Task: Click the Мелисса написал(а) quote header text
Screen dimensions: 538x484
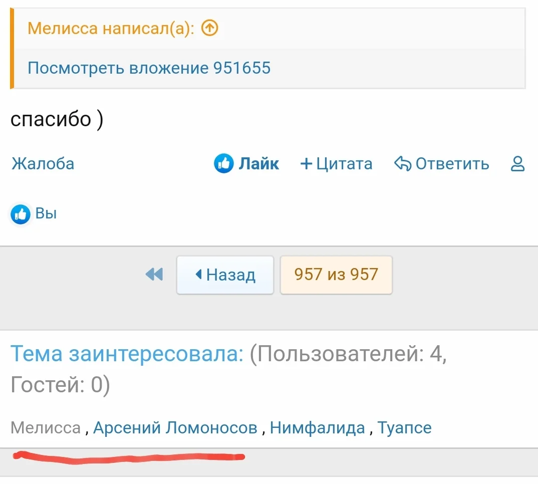Action: click(111, 29)
